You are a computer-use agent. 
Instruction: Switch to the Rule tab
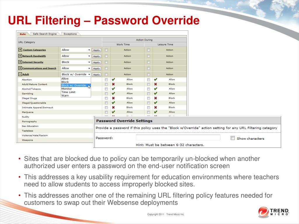coord(23,34)
